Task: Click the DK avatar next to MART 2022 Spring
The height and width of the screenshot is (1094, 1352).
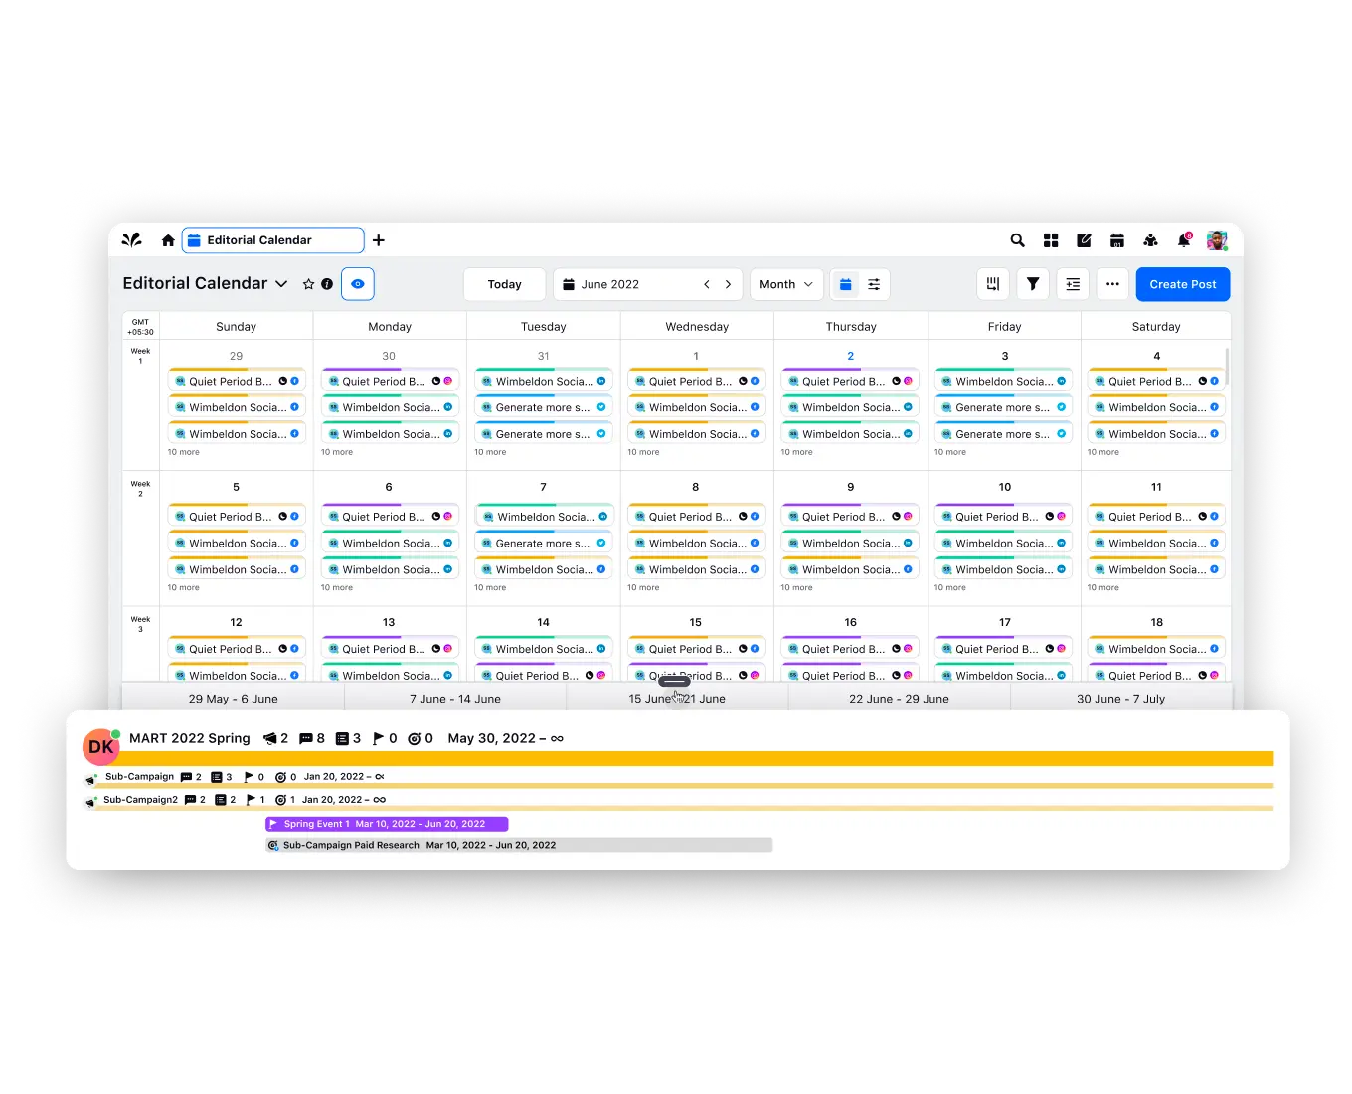Action: point(100,746)
